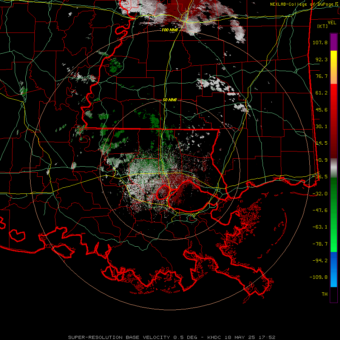340x340 pixels.
Task: Click the 50 NMI range ring label
Action: click(x=170, y=100)
